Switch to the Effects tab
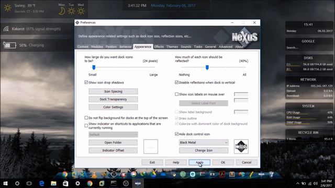Viewport: 335px width, 188px height. [x=159, y=46]
